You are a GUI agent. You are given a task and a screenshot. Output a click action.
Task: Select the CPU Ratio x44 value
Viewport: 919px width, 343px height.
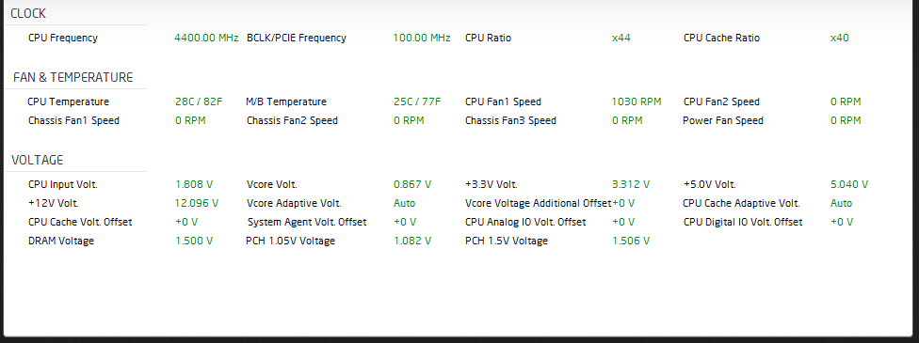click(621, 38)
